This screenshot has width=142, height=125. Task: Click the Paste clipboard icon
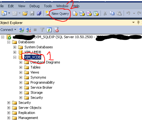[119, 13]
